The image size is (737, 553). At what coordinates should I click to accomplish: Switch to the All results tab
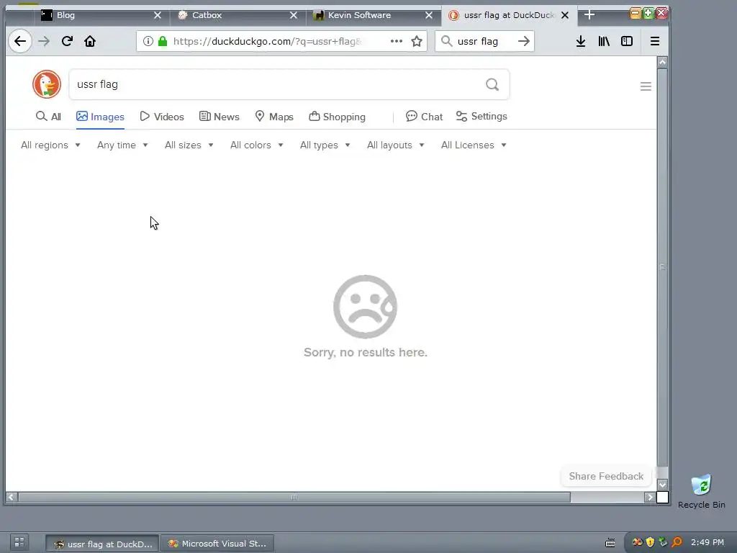[x=48, y=117]
